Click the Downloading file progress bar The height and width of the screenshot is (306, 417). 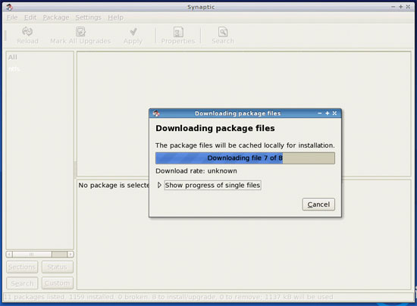tap(245, 158)
